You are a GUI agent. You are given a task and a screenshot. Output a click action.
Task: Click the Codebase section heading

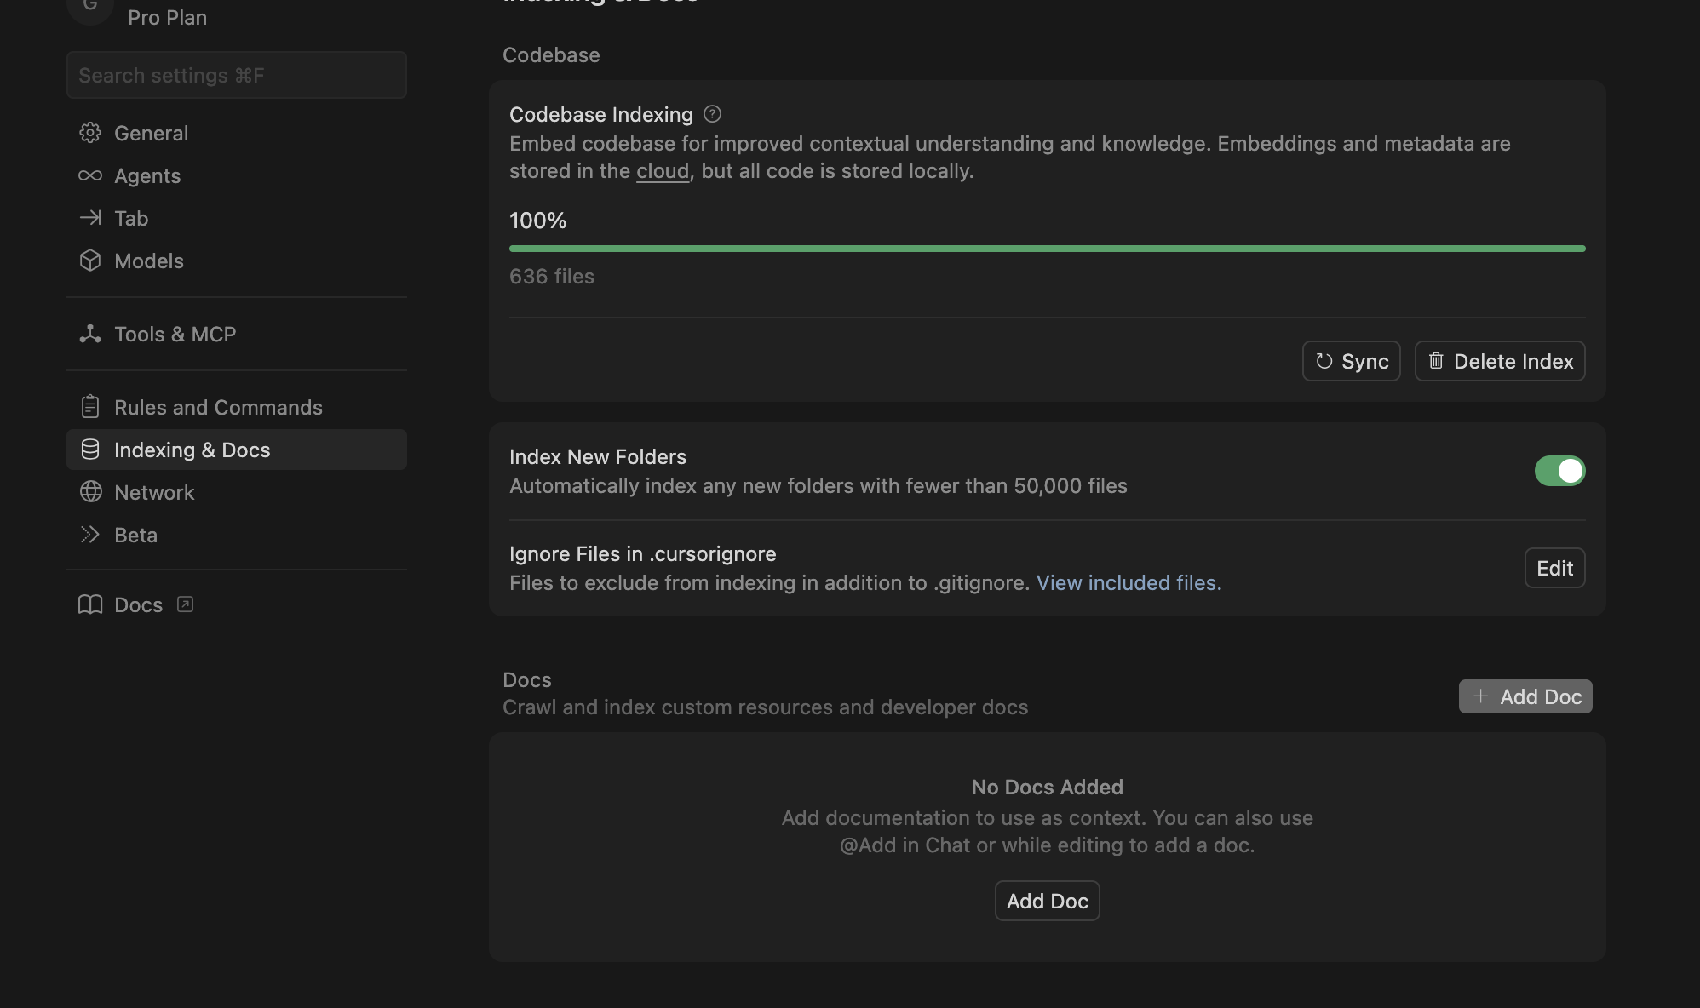coord(551,54)
